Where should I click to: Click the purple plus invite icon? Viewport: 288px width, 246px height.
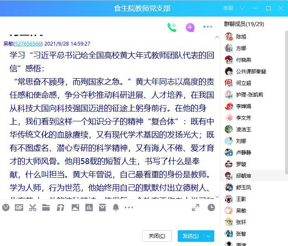click(190, 27)
